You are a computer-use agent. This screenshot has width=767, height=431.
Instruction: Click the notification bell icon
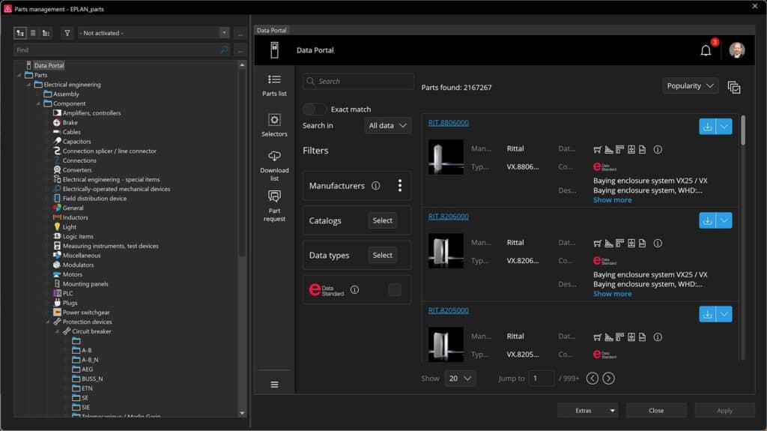tap(706, 50)
